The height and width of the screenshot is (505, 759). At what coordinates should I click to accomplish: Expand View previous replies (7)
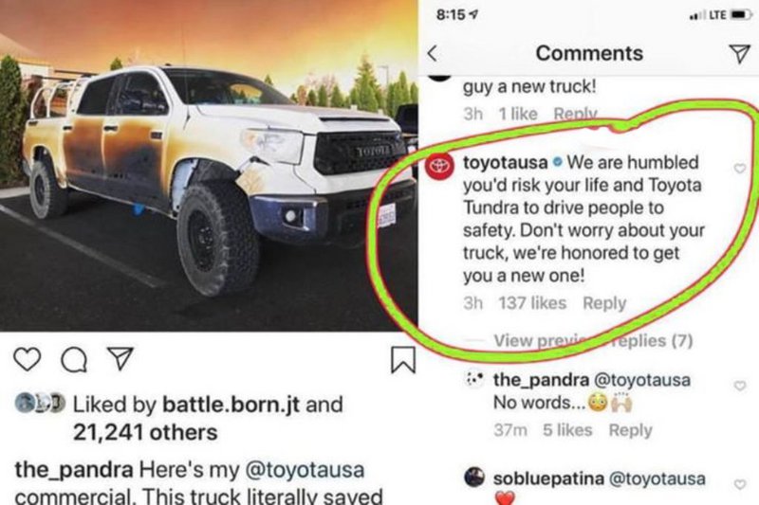pyautogui.click(x=593, y=340)
